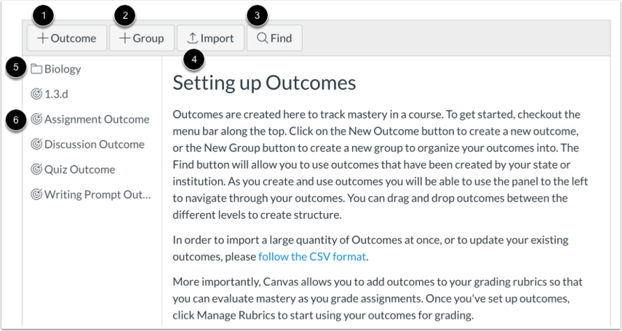Click the target icon beside Assignment Outcome

pyautogui.click(x=36, y=119)
